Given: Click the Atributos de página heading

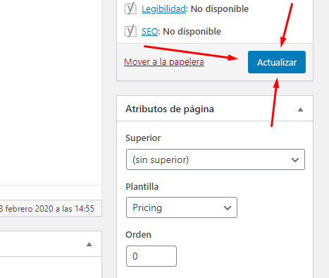Looking at the screenshot, I should click(170, 109).
